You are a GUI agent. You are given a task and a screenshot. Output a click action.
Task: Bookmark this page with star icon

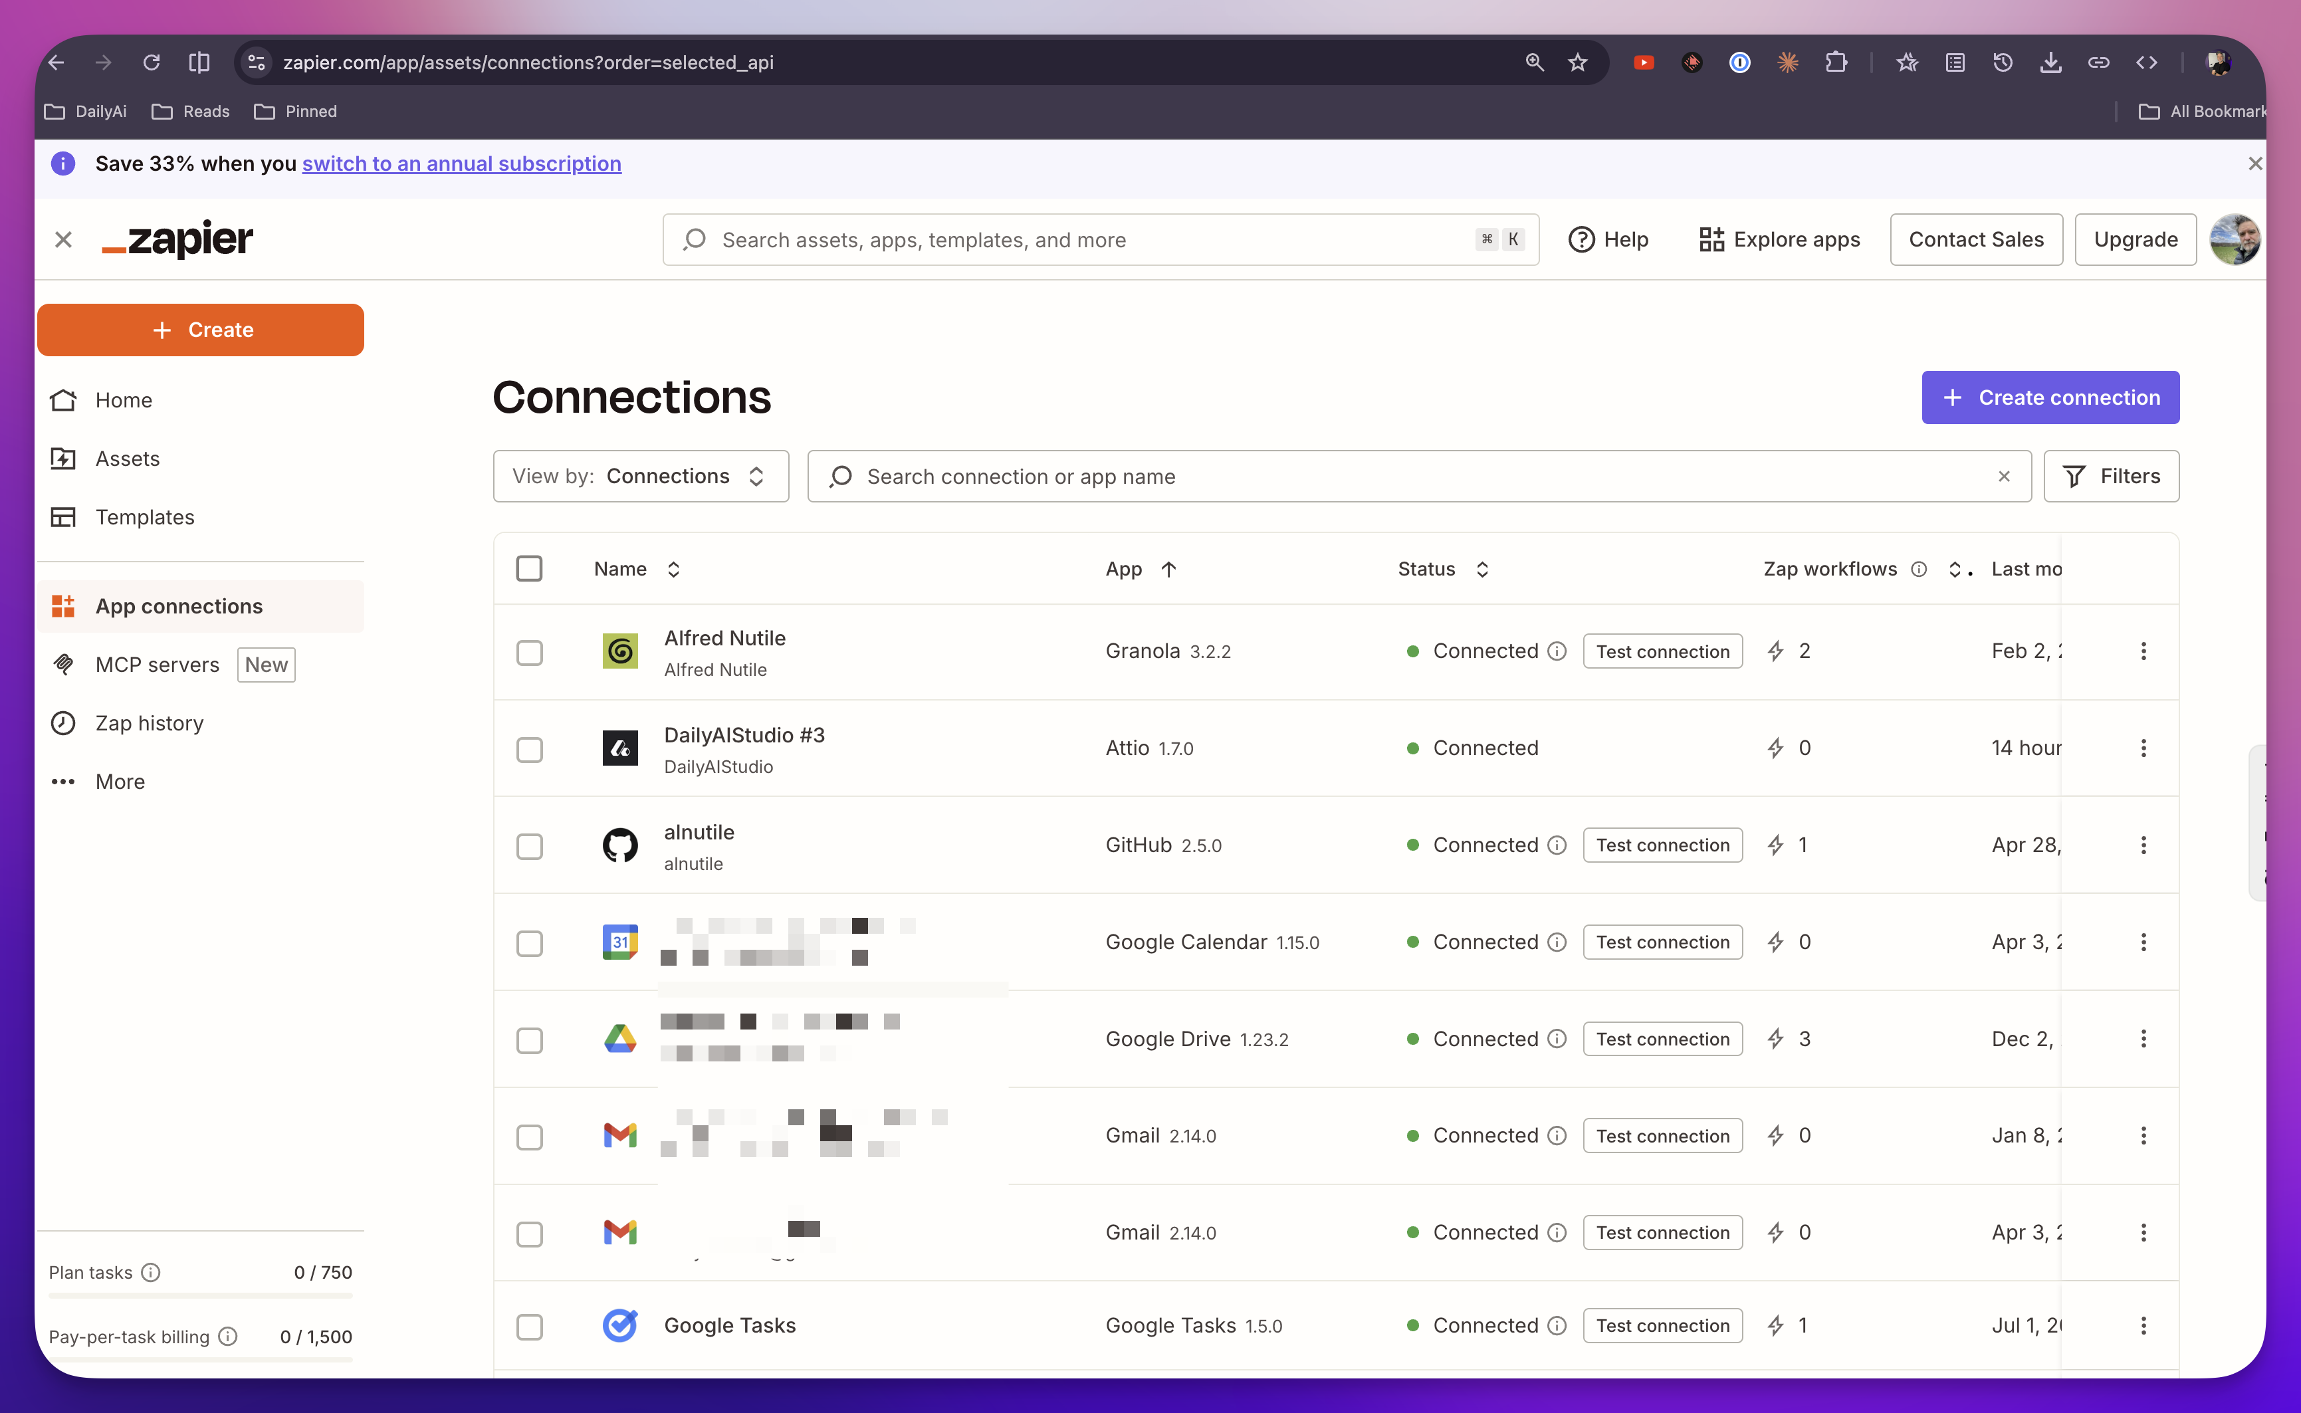point(1578,62)
